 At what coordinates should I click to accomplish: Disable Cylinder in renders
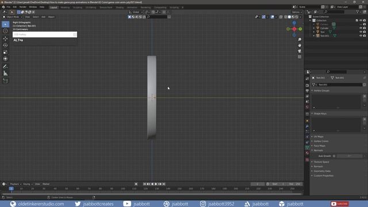365,28
